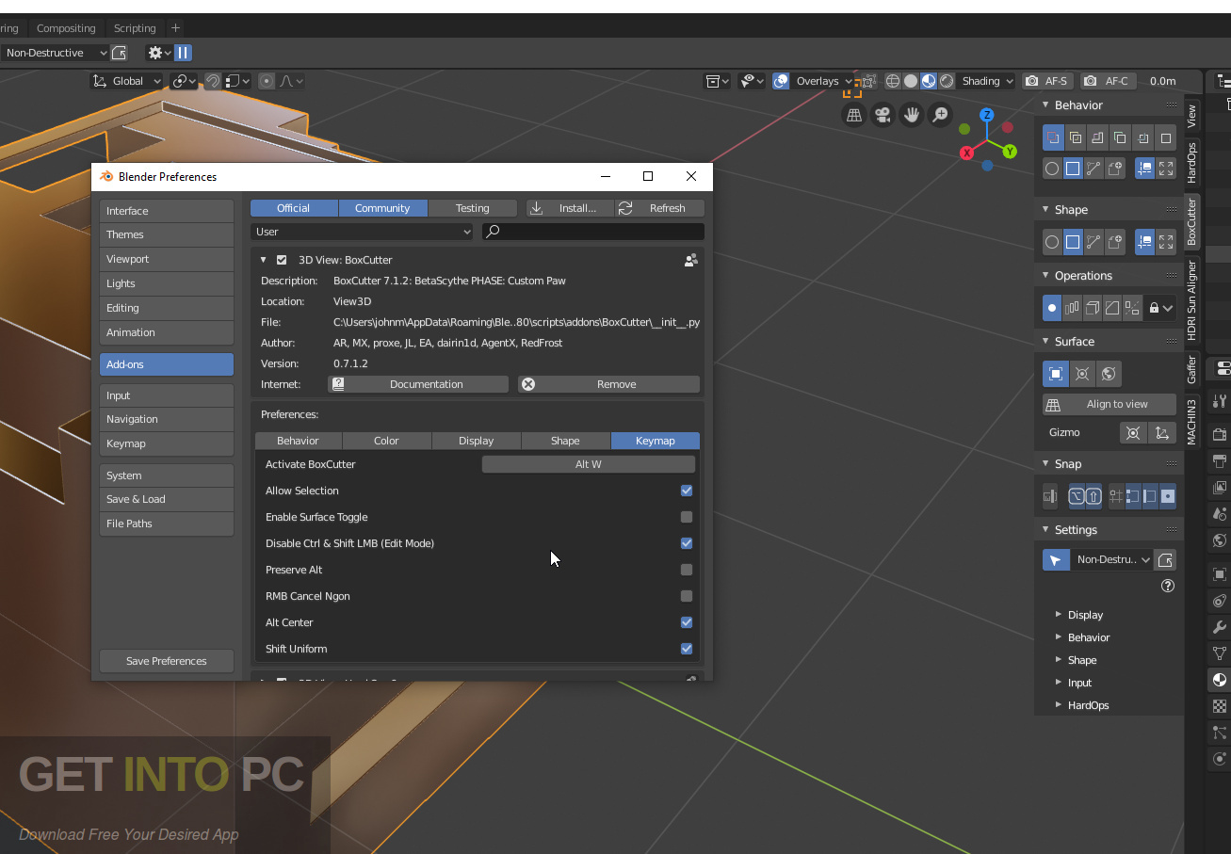Switch to Behavior tab in BoxCutter preferences

tap(298, 441)
